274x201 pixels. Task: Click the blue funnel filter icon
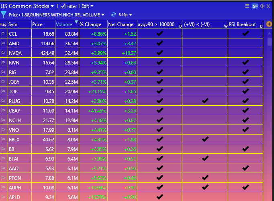point(4,15)
